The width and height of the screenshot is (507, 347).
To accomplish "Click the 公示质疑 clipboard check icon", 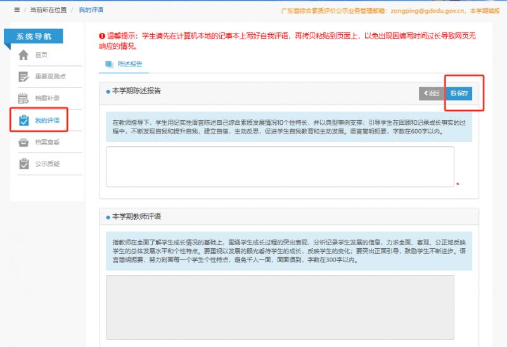I will pyautogui.click(x=23, y=164).
